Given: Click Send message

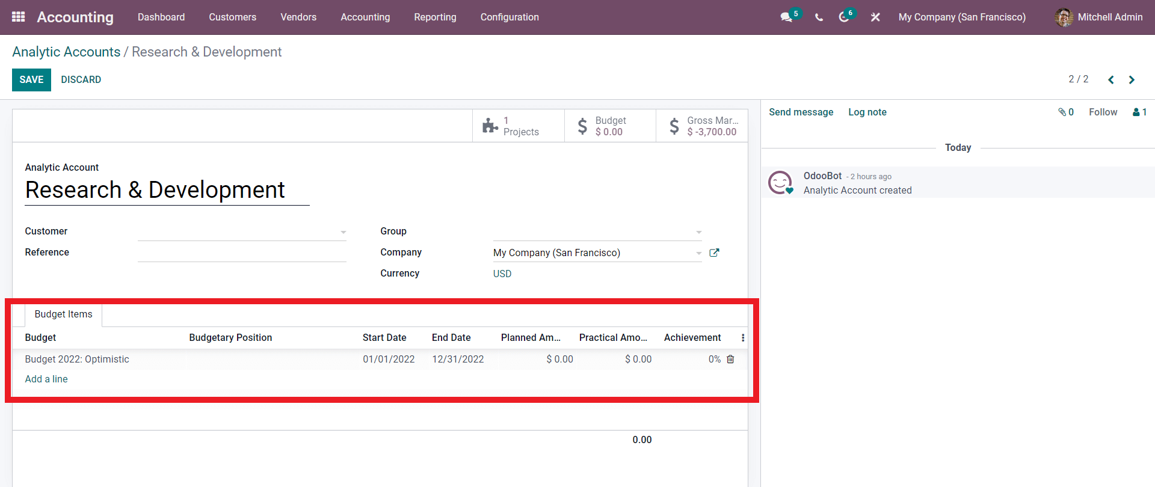Looking at the screenshot, I should (801, 112).
